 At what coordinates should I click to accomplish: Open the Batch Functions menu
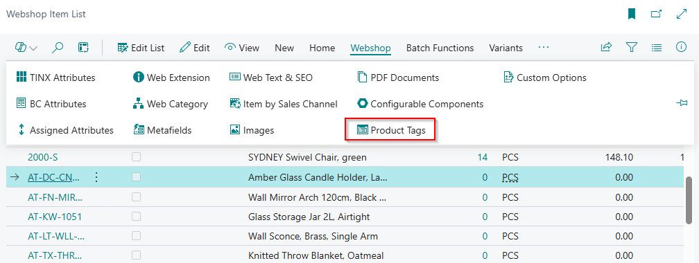click(x=440, y=48)
